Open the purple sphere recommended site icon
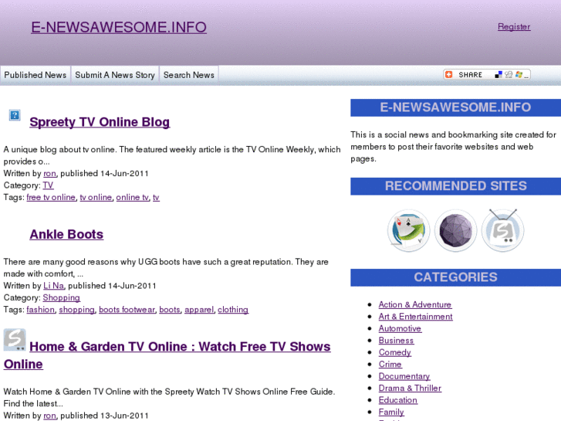561x421 pixels. pyautogui.click(x=455, y=230)
